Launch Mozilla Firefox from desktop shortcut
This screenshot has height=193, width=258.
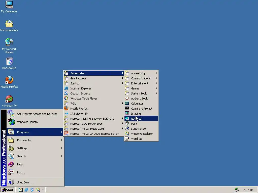point(9,82)
